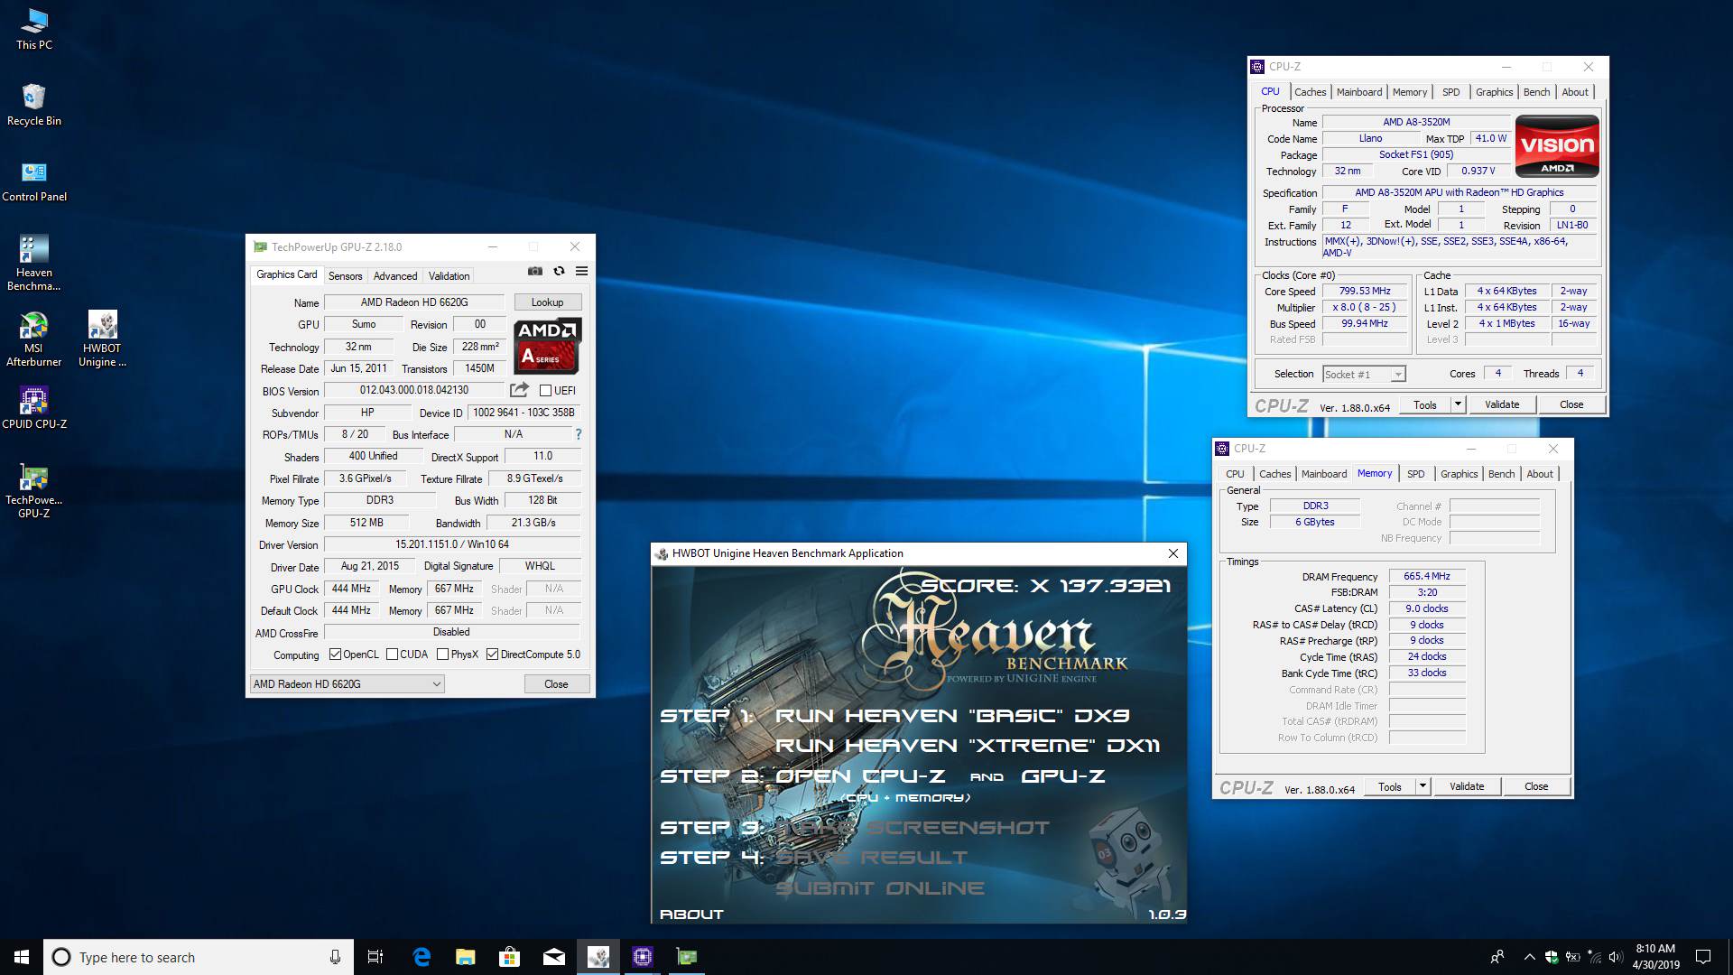The height and width of the screenshot is (975, 1733).
Task: Switch to Sensors tab in GPU-Z
Action: (345, 276)
